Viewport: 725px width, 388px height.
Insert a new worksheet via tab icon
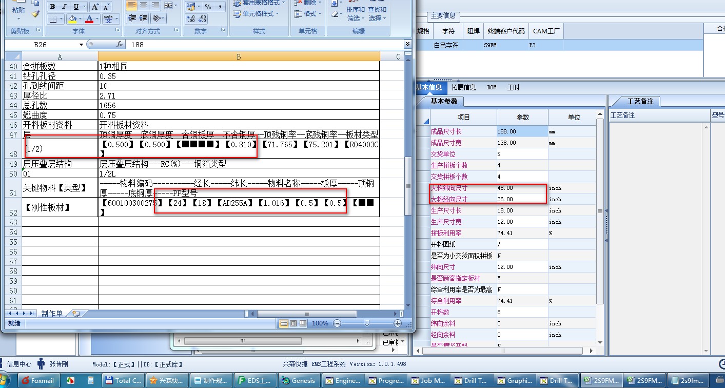[x=75, y=313]
